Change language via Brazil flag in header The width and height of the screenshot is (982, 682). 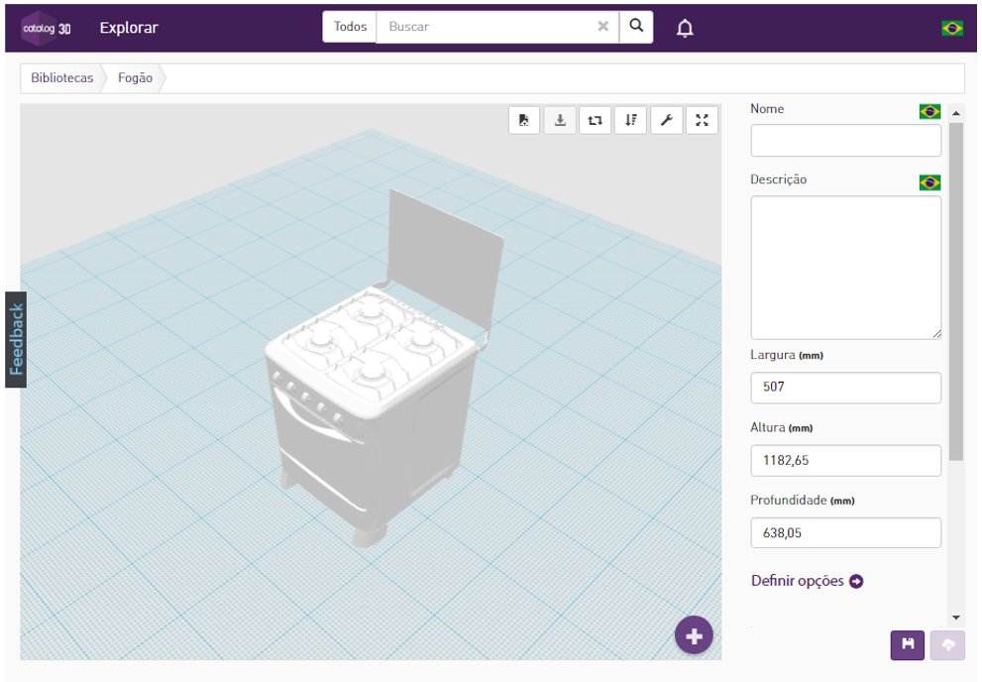pos(952,28)
